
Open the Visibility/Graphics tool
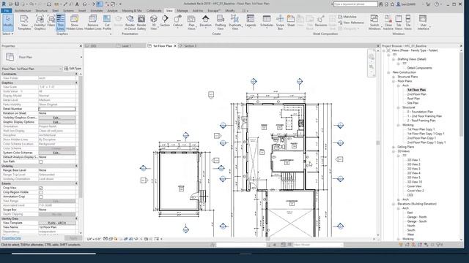click(x=40, y=23)
